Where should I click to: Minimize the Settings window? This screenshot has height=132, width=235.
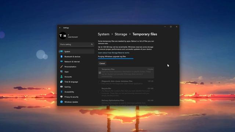point(165,27)
